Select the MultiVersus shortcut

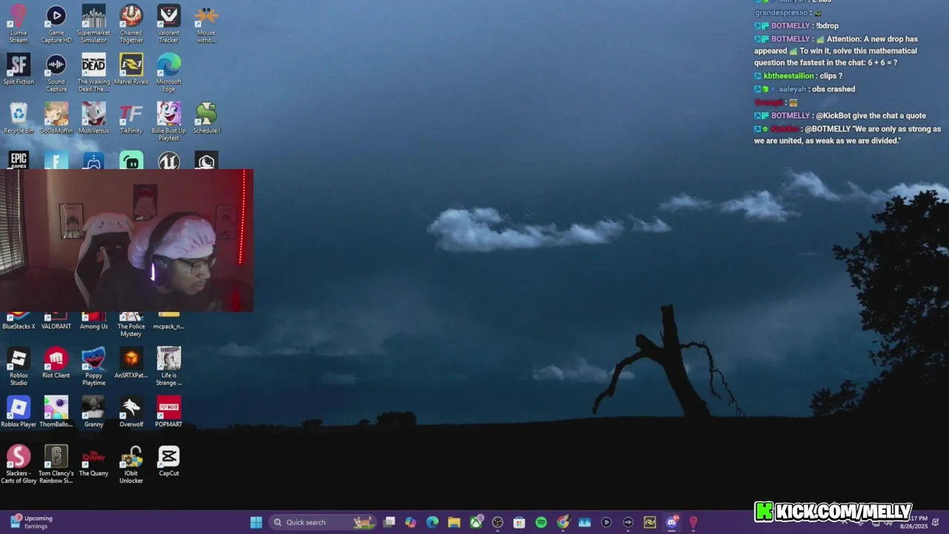click(x=93, y=118)
